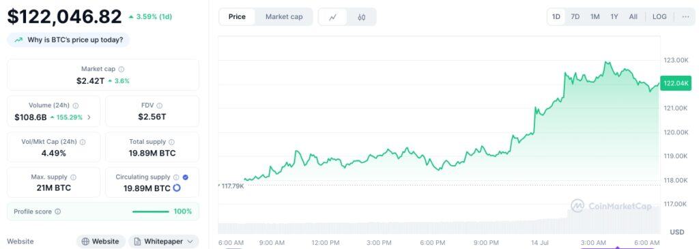Expand Volume (24h) details chevron
This screenshot has width=699, height=249.
(x=89, y=117)
